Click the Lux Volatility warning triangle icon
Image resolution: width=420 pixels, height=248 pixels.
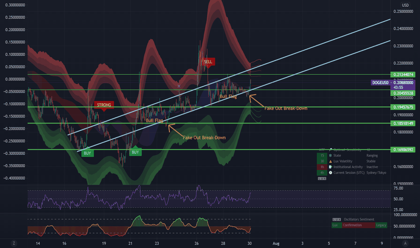[330, 161]
